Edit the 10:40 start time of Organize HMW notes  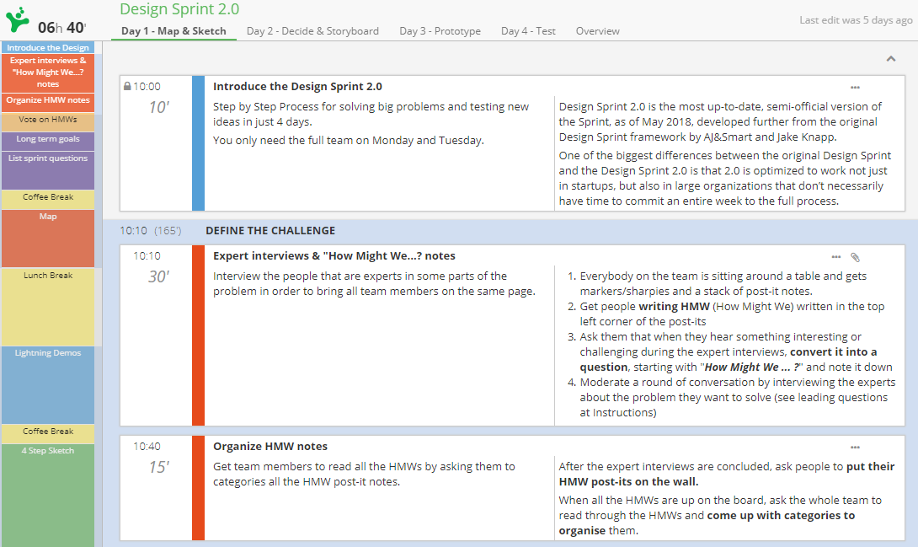(x=147, y=447)
